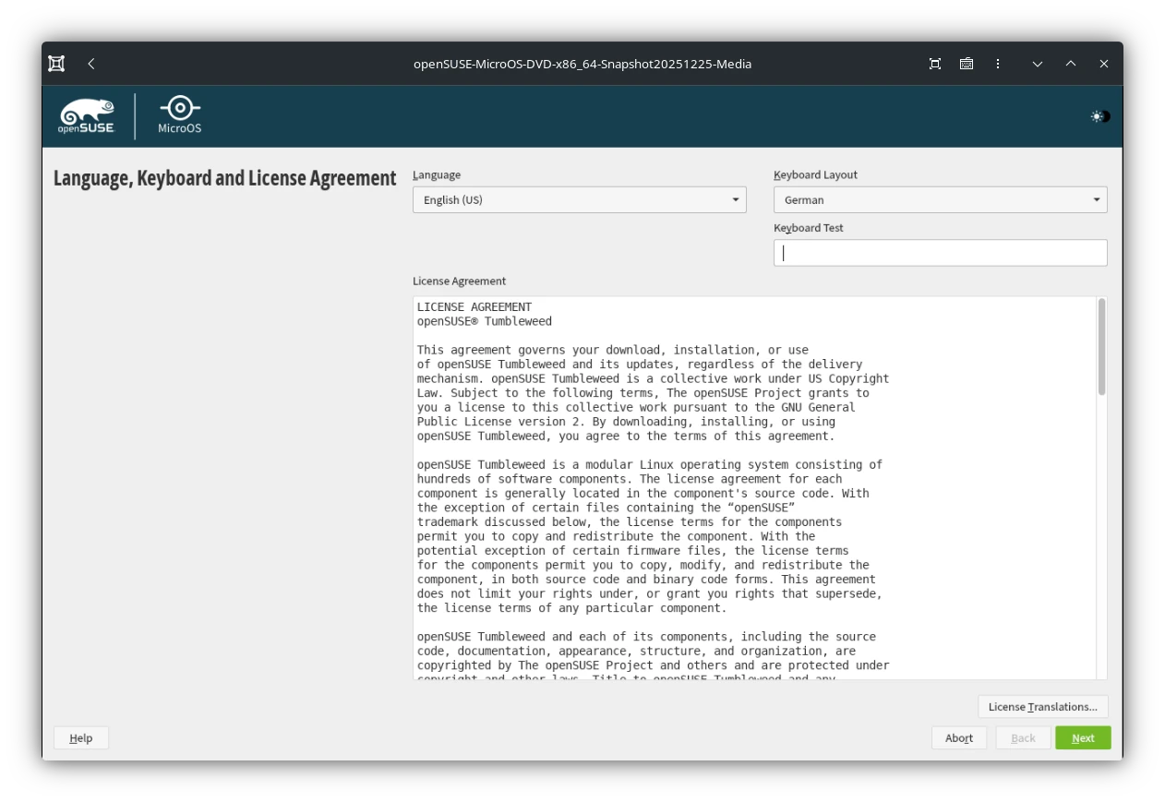This screenshot has height=802, width=1165.
Task: Open License Translations dialog
Action: click(1042, 706)
